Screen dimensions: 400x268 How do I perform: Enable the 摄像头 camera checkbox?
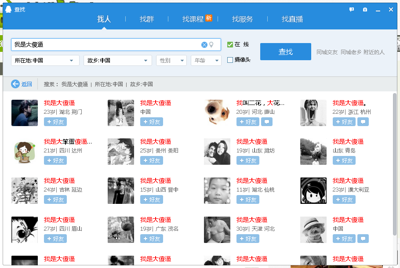tap(230, 60)
